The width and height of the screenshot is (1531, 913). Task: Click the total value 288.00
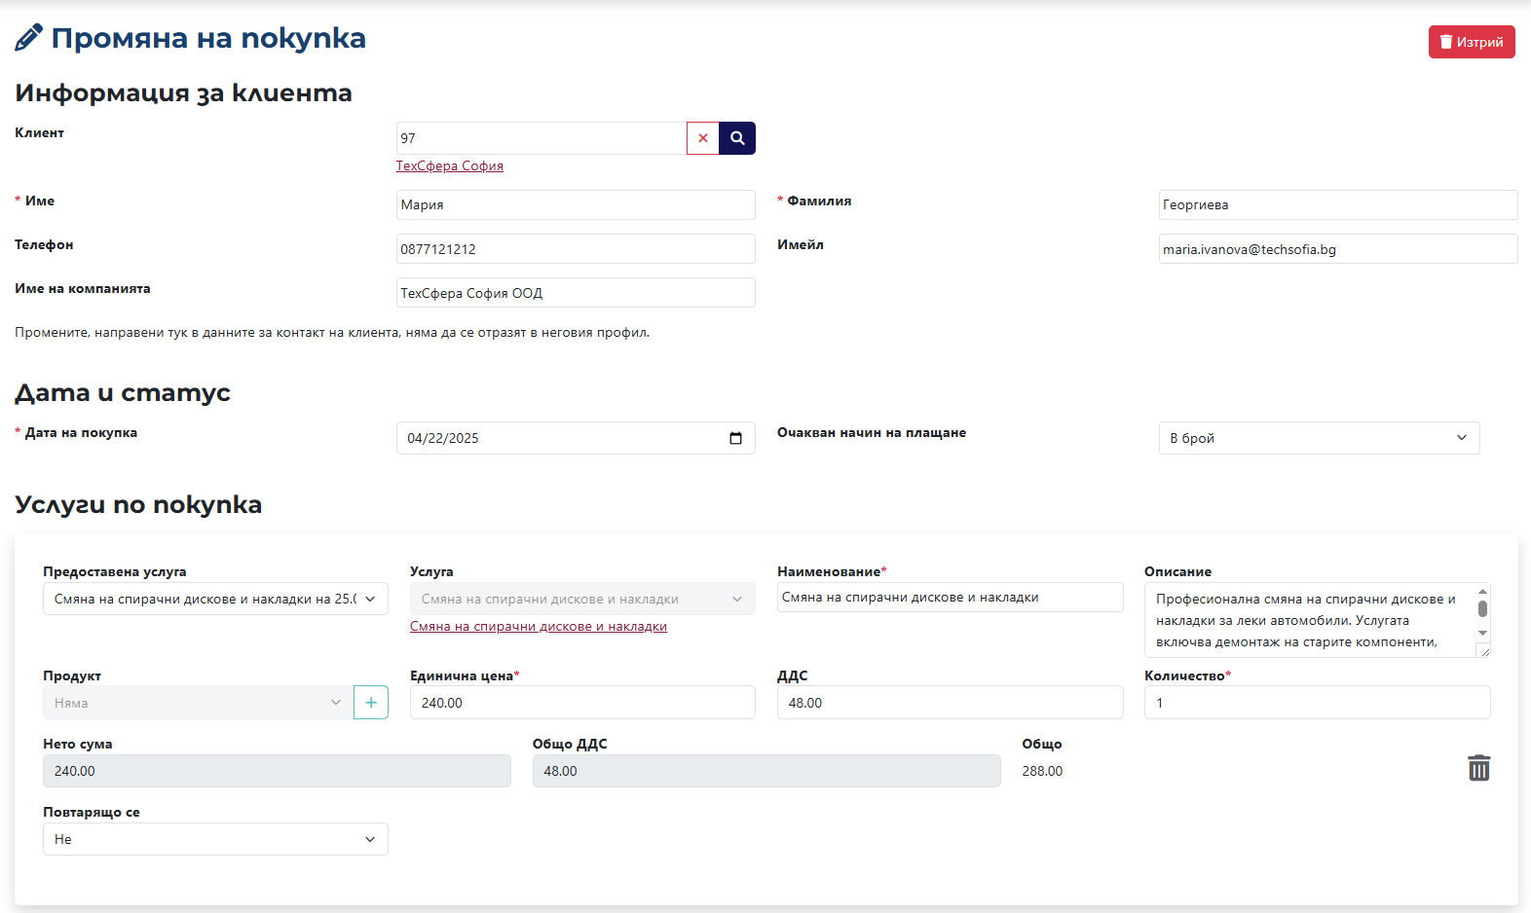click(x=1042, y=771)
